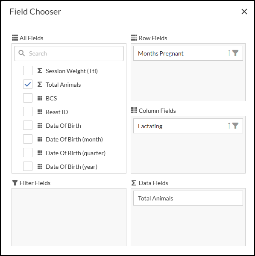Select Total Animals item in Data Fields

click(188, 198)
